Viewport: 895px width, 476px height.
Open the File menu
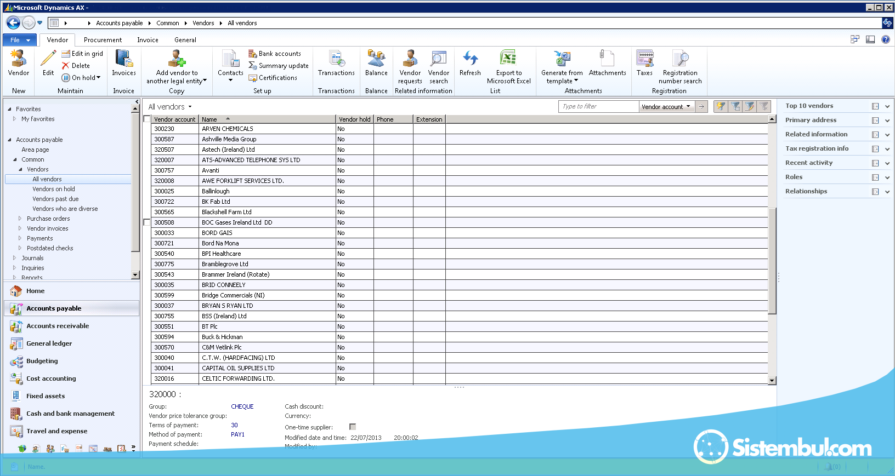coord(20,40)
